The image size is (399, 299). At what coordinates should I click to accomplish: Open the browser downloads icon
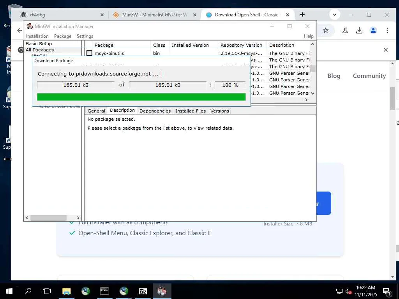(x=359, y=30)
